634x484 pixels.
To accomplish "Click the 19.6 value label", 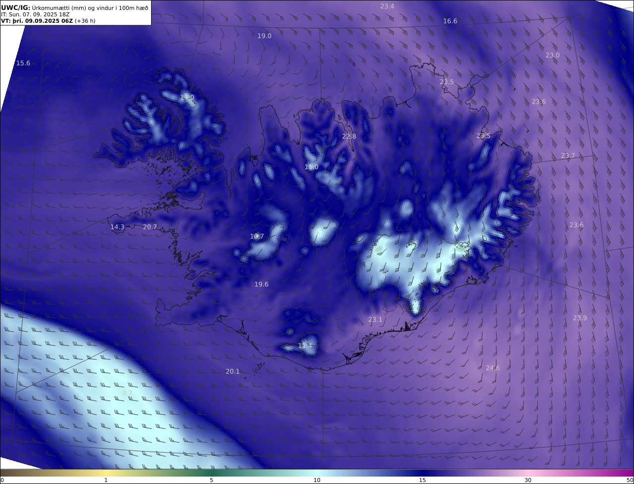I will pos(262,284).
